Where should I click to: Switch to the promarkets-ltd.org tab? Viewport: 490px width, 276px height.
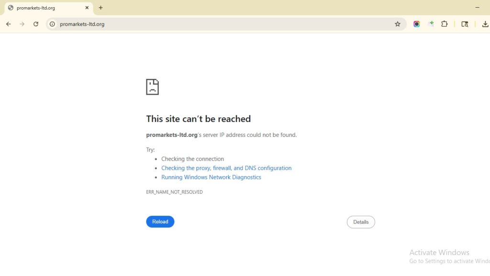pyautogui.click(x=43, y=8)
